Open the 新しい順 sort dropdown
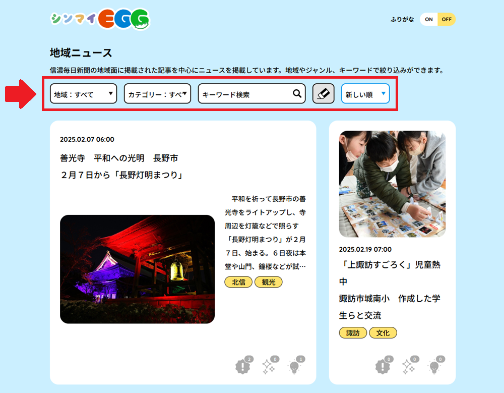 [365, 94]
